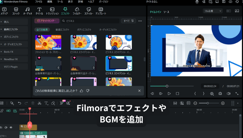The image size is (243, 138).
Task: Zoom out the timeline
Action: 195,103
